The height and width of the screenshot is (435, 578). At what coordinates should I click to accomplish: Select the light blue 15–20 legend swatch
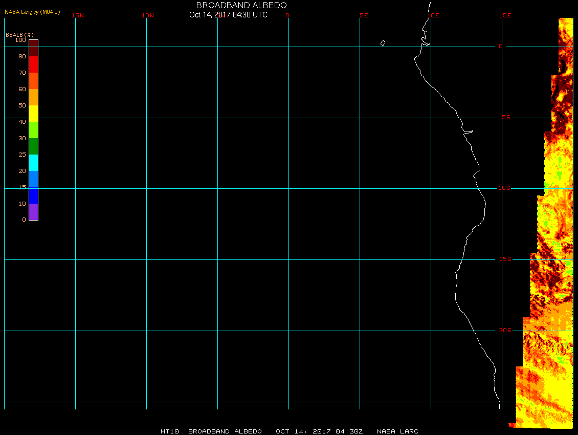[34, 179]
